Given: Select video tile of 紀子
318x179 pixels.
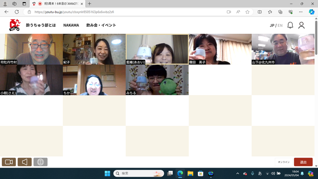Looking at the screenshot, I should pyautogui.click(x=94, y=49).
